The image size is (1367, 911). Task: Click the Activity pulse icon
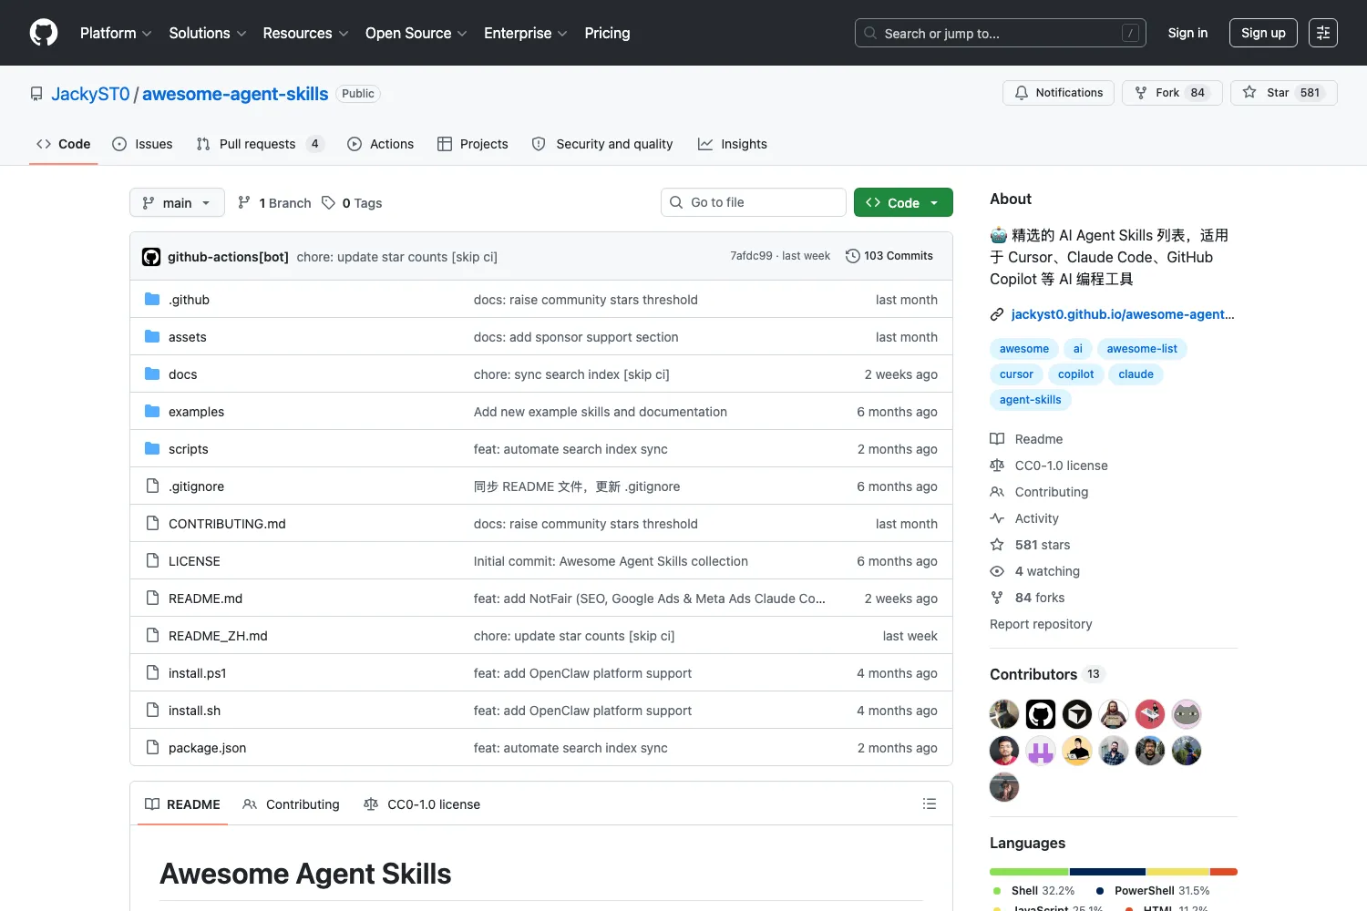pyautogui.click(x=997, y=518)
